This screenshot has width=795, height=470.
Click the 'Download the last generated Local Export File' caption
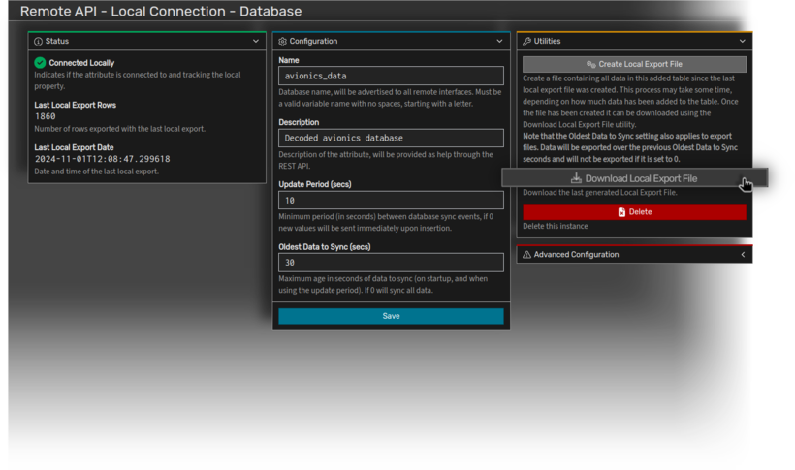(x=600, y=193)
